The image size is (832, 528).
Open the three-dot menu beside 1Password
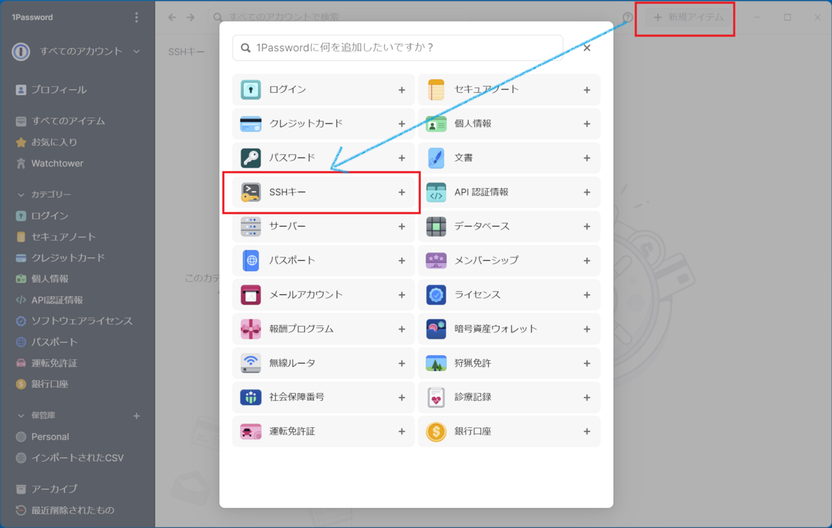point(137,17)
